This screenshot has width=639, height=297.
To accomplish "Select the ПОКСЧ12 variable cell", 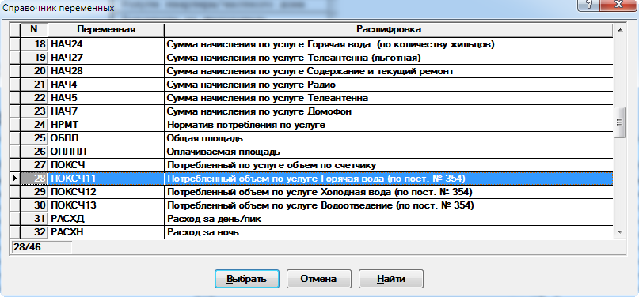I will click(106, 192).
